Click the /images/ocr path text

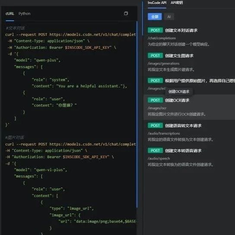157,108
